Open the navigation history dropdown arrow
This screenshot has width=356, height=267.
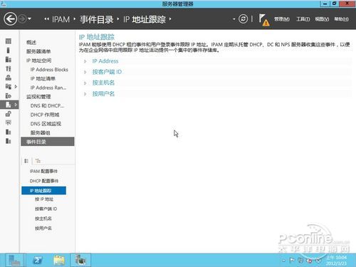(x=29, y=19)
